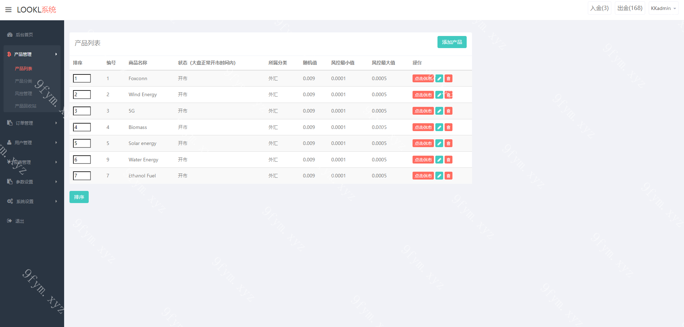Go to 后台首页 menu item

pos(24,35)
